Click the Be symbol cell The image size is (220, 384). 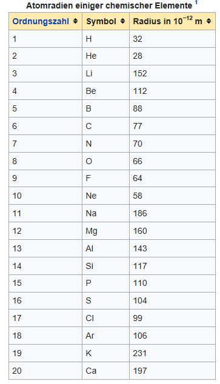click(x=106, y=91)
